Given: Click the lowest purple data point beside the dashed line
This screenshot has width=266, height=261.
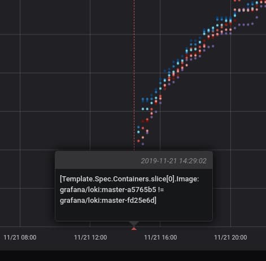Looking at the screenshot, I should [143, 144].
